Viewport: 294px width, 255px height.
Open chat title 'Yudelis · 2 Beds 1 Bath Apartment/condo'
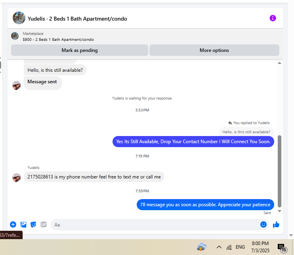[x=77, y=19]
